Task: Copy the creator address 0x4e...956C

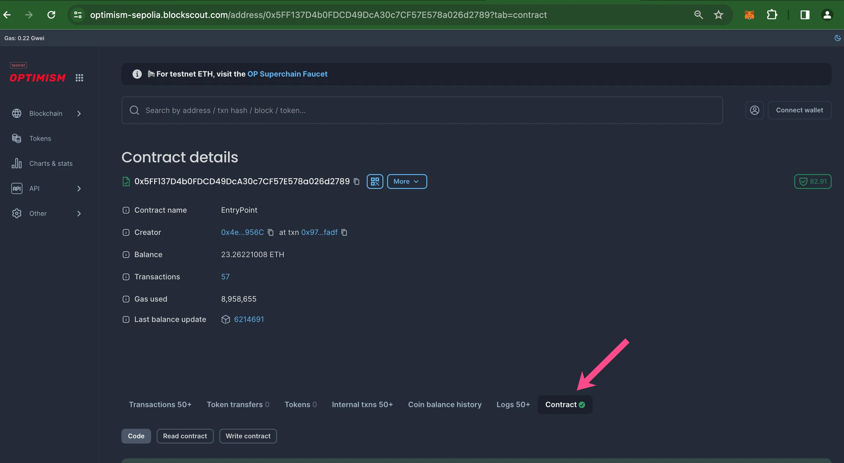Action: pos(271,232)
